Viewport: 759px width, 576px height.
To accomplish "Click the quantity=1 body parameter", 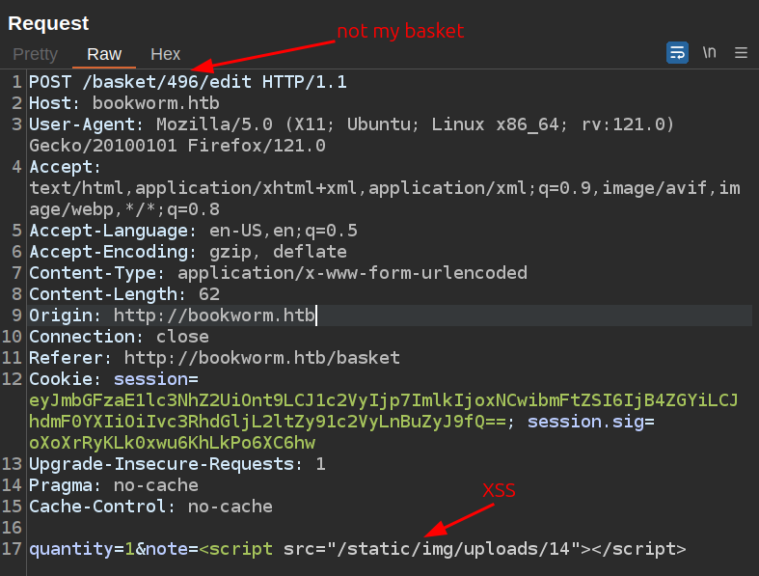I will [82, 549].
